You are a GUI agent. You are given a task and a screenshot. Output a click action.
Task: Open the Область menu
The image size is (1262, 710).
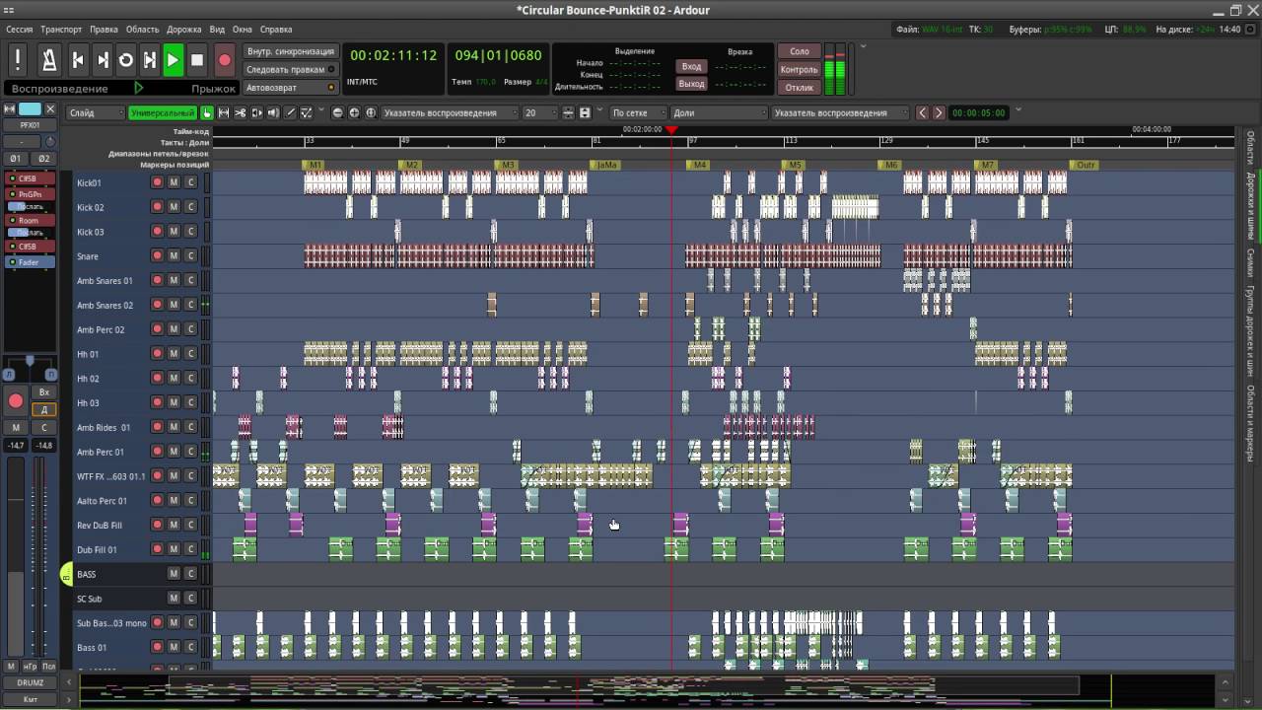(142, 30)
